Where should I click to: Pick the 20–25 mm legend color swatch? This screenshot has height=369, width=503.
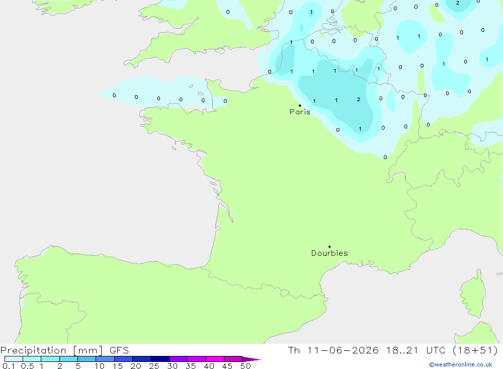142,359
